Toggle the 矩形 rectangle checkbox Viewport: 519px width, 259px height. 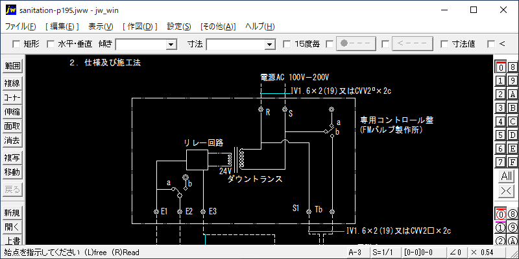[x=16, y=43]
